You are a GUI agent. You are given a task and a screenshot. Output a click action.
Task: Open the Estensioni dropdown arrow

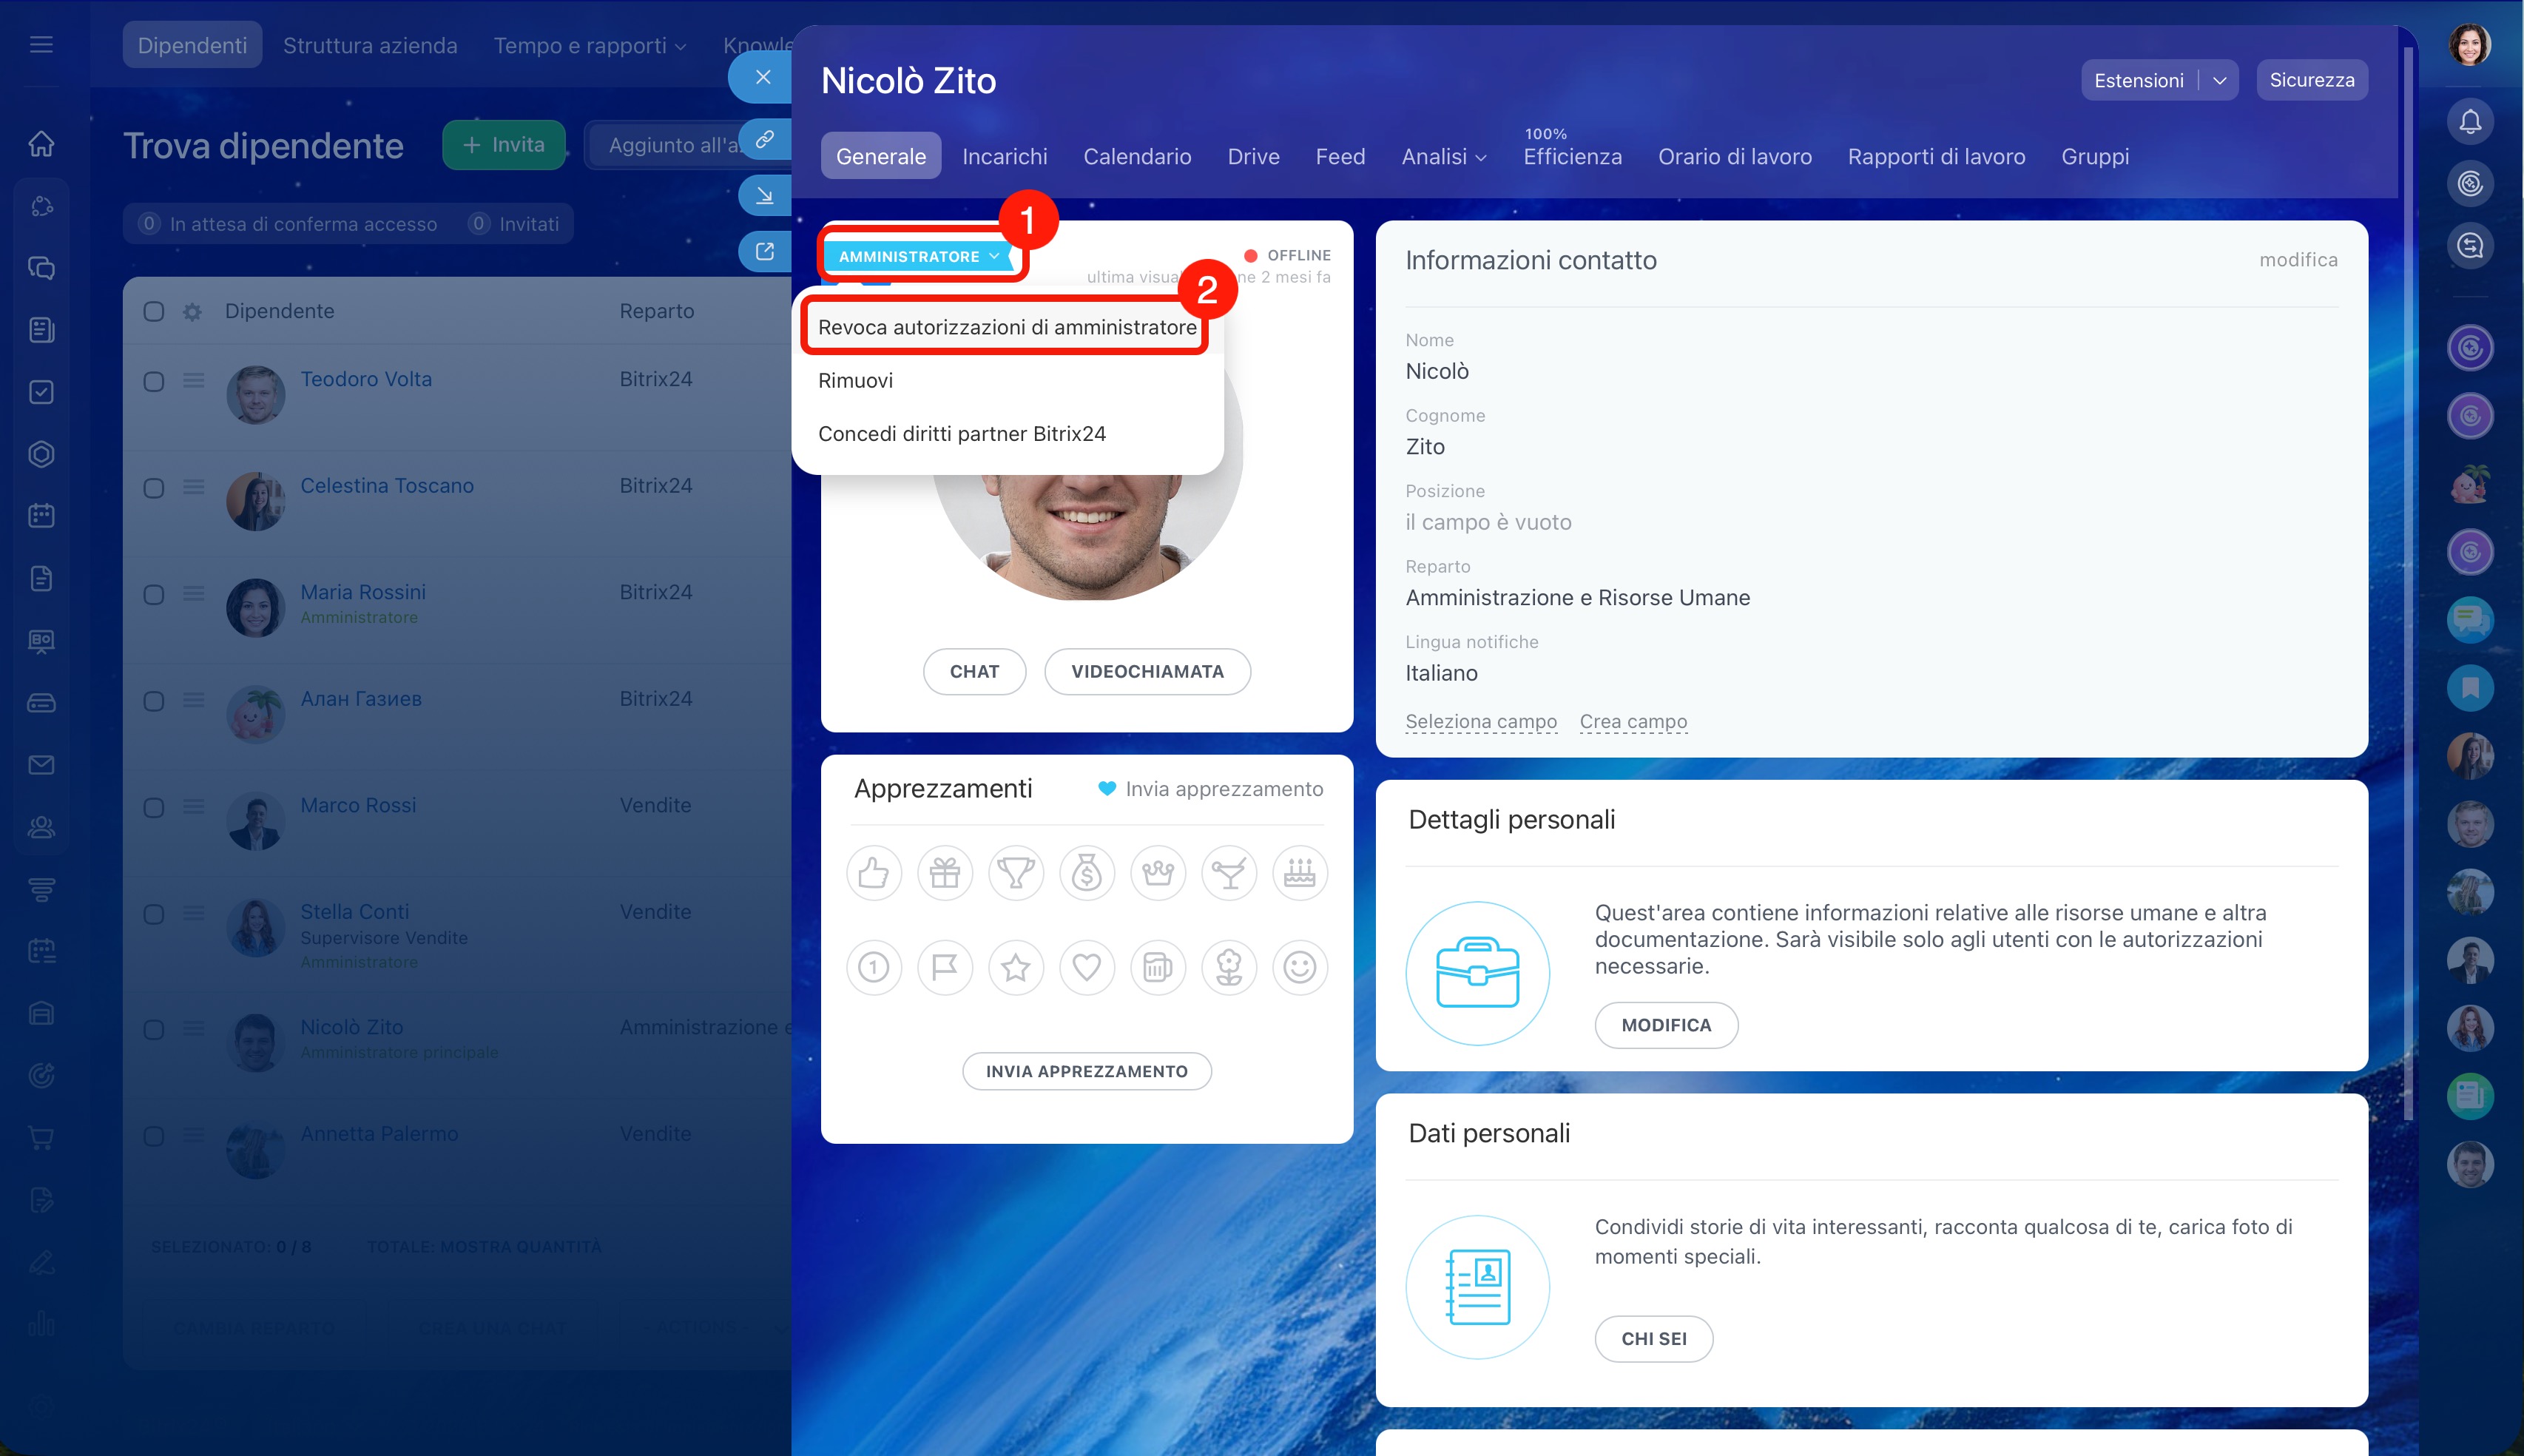point(2219,80)
